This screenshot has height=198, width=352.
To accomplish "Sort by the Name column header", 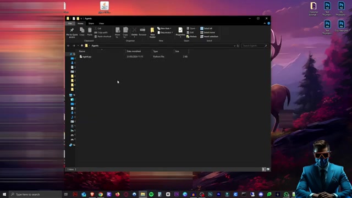I will tap(82, 51).
